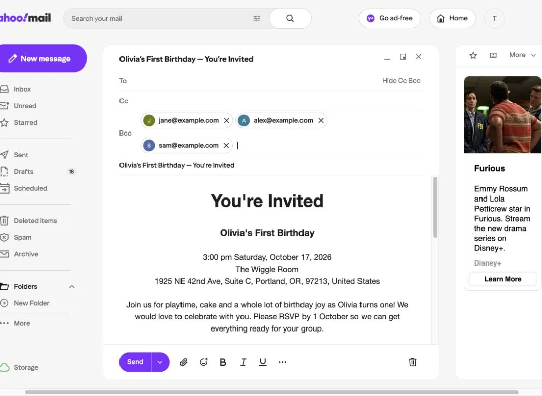The image size is (542, 396).
Task: Click the horizontal page scrollbar
Action: 272,392
